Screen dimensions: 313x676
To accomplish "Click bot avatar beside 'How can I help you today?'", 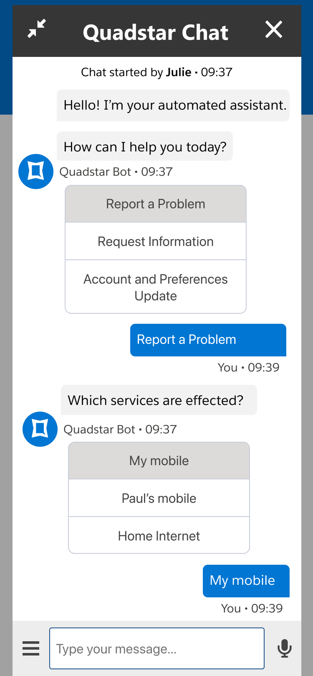I will (x=36, y=172).
